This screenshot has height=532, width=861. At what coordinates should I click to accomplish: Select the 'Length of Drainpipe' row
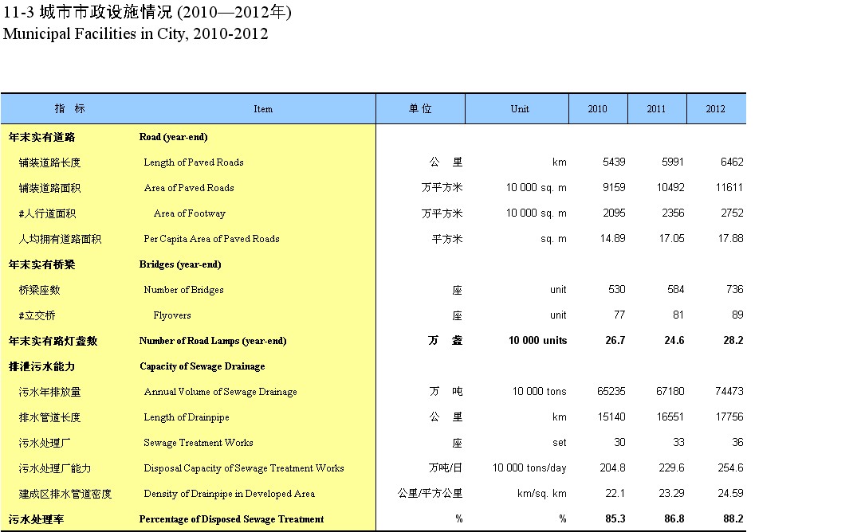point(186,417)
